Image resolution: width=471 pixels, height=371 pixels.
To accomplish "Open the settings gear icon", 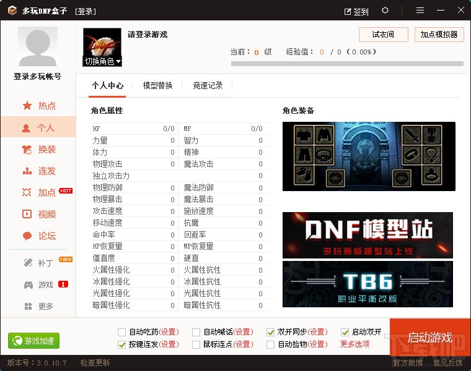I will pyautogui.click(x=385, y=11).
